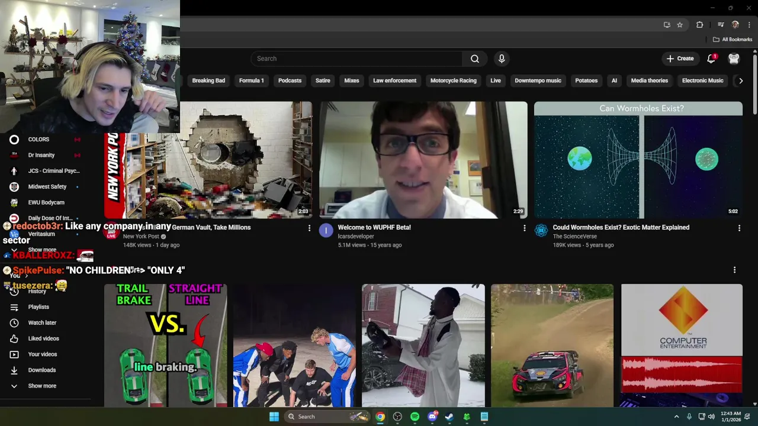Start voice search with the microphone icon
Viewport: 758px width, 426px height.
pyautogui.click(x=502, y=59)
